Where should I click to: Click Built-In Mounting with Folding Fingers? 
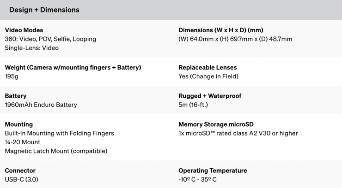point(59,133)
